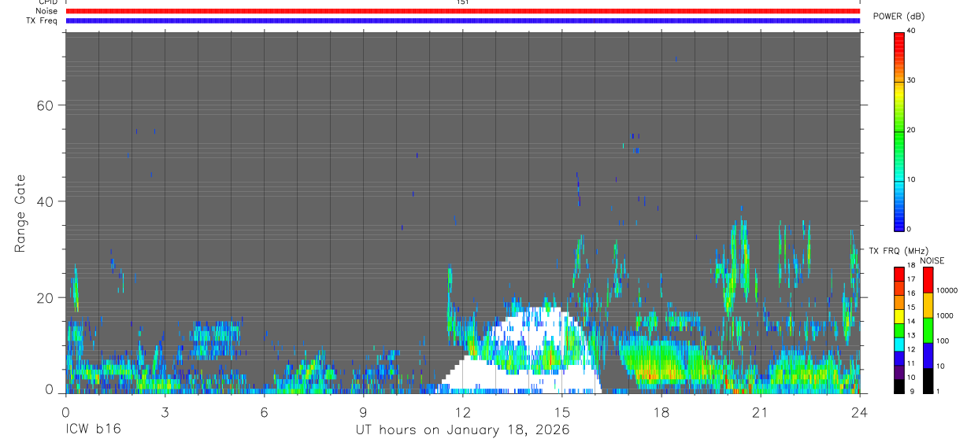
Task: Click the time axis tick '24'
Action: 860,411
